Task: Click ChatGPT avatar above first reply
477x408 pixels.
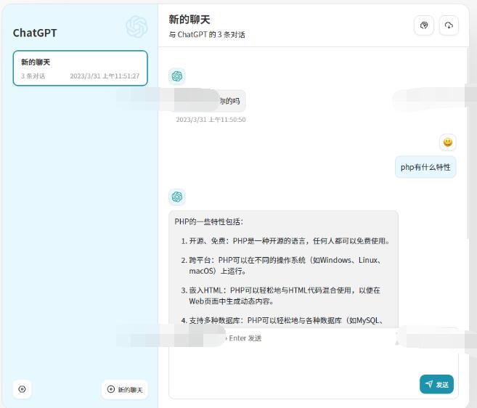Action: tap(177, 76)
